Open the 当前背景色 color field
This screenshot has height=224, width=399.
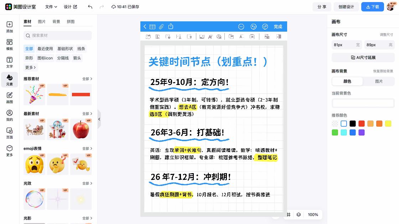coord(363,103)
